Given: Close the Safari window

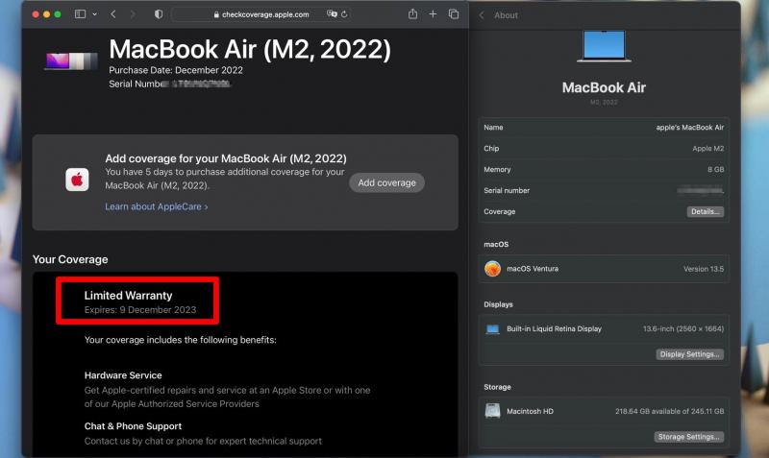Looking at the screenshot, I should (x=36, y=14).
